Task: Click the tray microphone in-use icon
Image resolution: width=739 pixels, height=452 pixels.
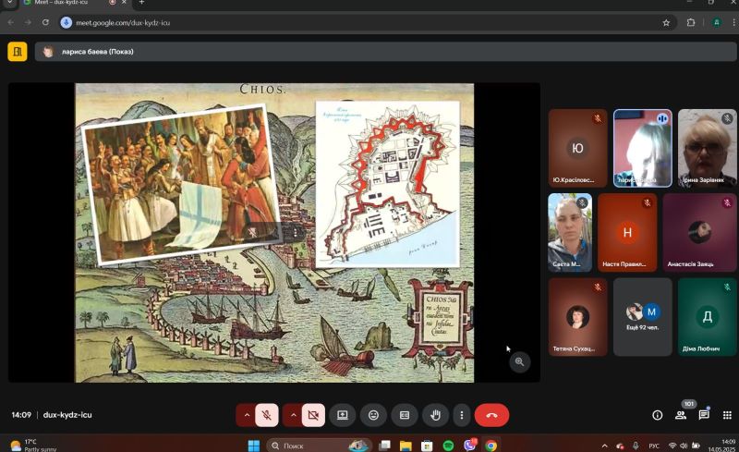Action: click(636, 446)
